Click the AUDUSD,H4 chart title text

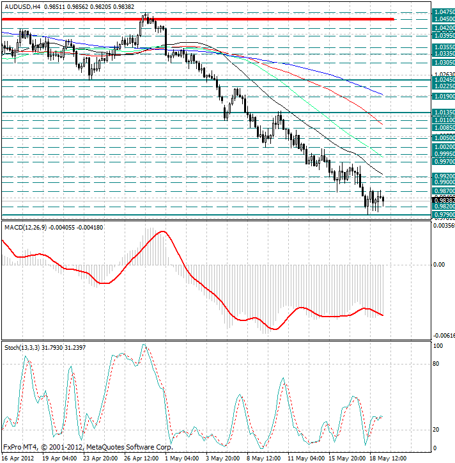23,7
